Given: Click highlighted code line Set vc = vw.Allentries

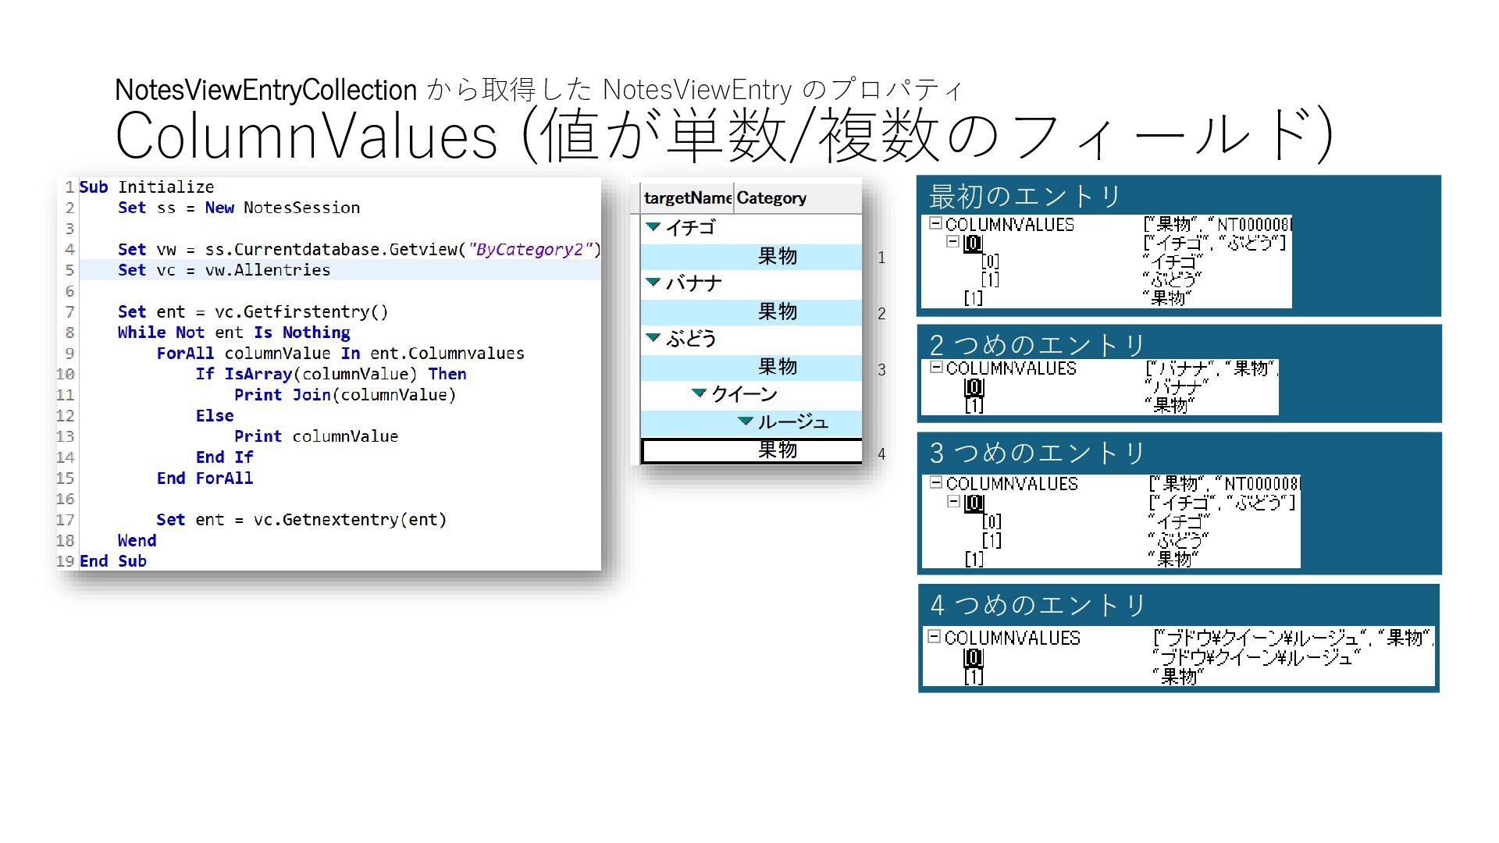Looking at the screenshot, I should point(224,270).
